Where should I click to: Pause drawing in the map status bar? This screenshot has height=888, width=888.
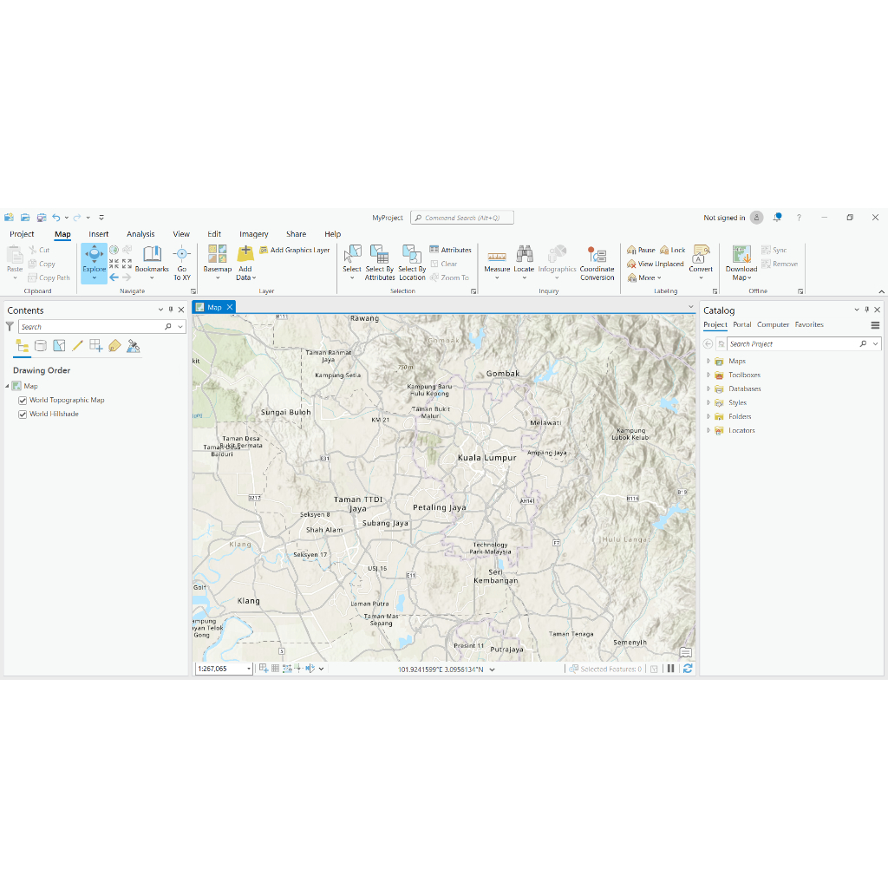(670, 669)
